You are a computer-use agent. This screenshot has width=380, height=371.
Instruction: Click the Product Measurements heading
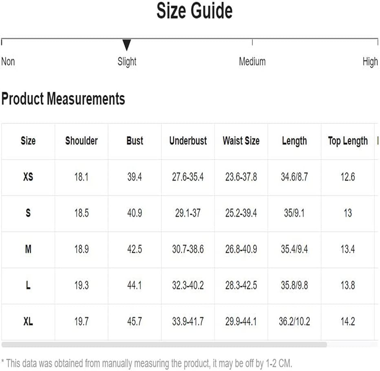pos(63,99)
